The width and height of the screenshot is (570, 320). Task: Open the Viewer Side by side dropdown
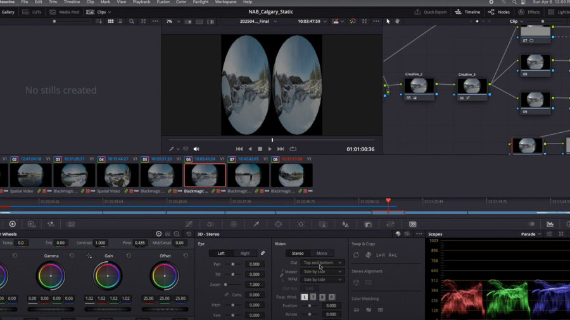(x=322, y=271)
